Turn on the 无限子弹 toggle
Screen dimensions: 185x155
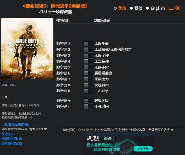[88, 55]
